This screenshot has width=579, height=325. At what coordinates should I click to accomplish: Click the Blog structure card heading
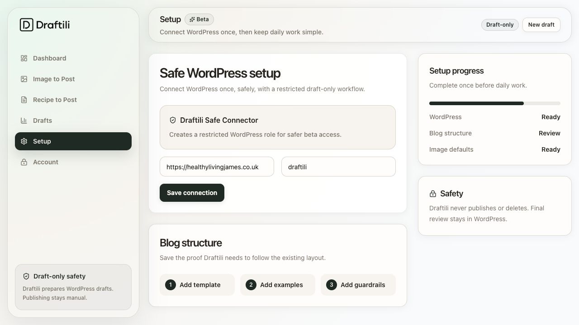point(191,243)
